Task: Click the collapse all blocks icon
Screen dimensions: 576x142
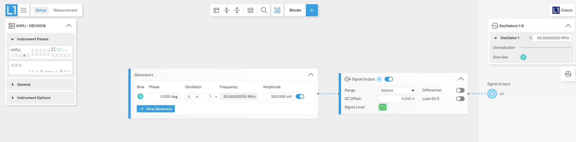Action: [x=227, y=10]
